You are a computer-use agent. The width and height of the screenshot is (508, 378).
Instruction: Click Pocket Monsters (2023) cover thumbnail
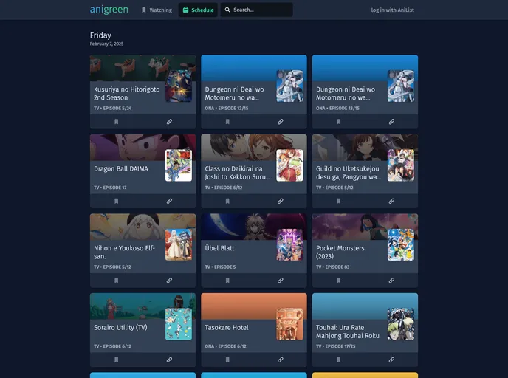pos(401,245)
